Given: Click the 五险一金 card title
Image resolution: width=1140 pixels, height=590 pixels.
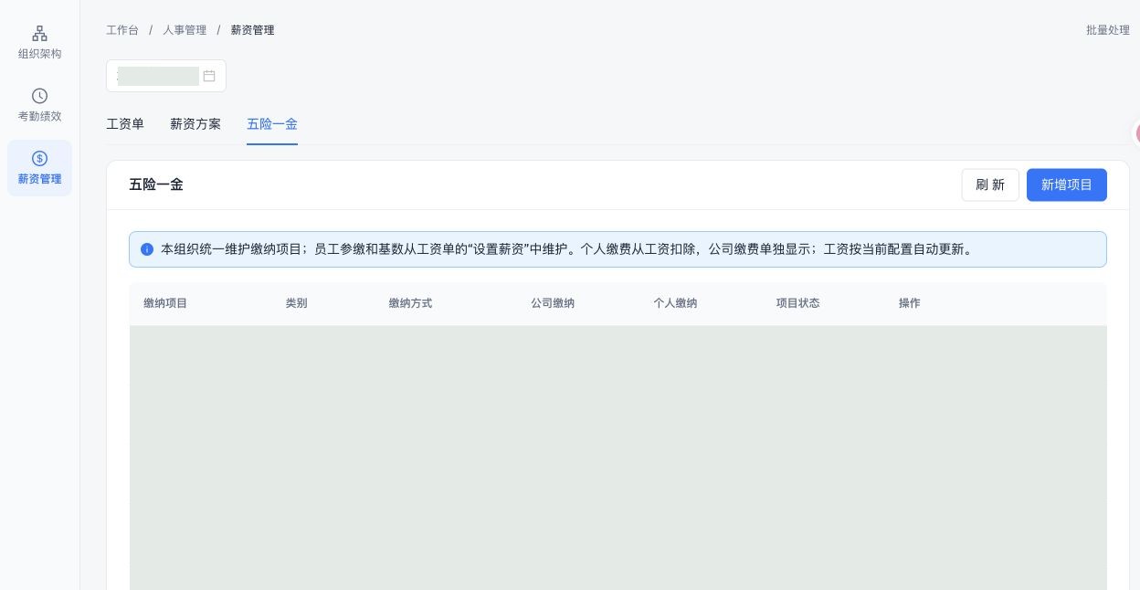Looking at the screenshot, I should click(x=156, y=184).
